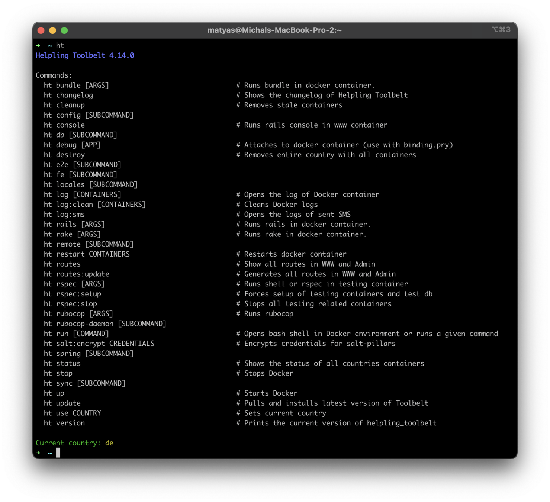Click the 'ht debug [APP]' command
The height and width of the screenshot is (502, 550).
point(72,145)
